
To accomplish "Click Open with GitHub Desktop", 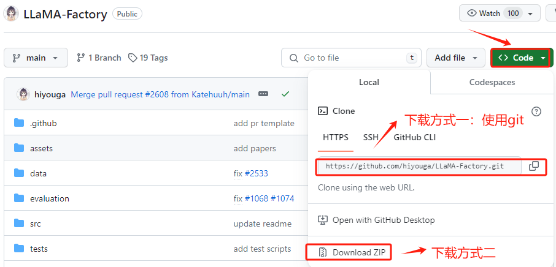I will pyautogui.click(x=383, y=220).
